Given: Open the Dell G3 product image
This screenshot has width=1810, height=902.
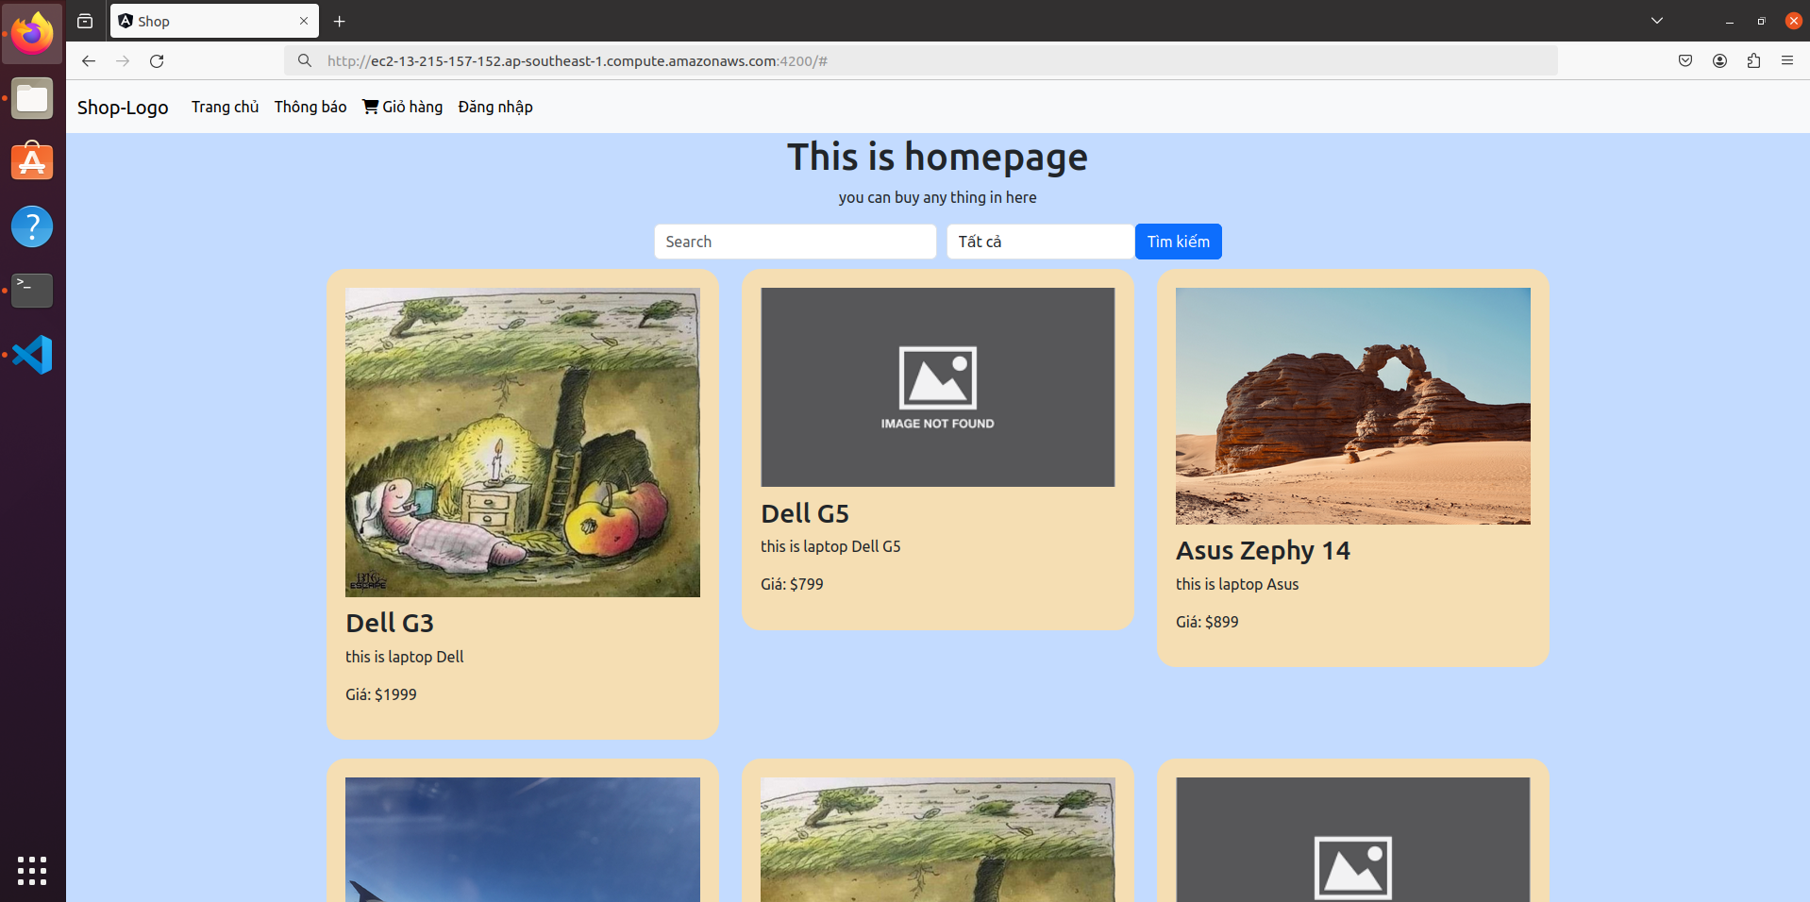Looking at the screenshot, I should pyautogui.click(x=523, y=443).
